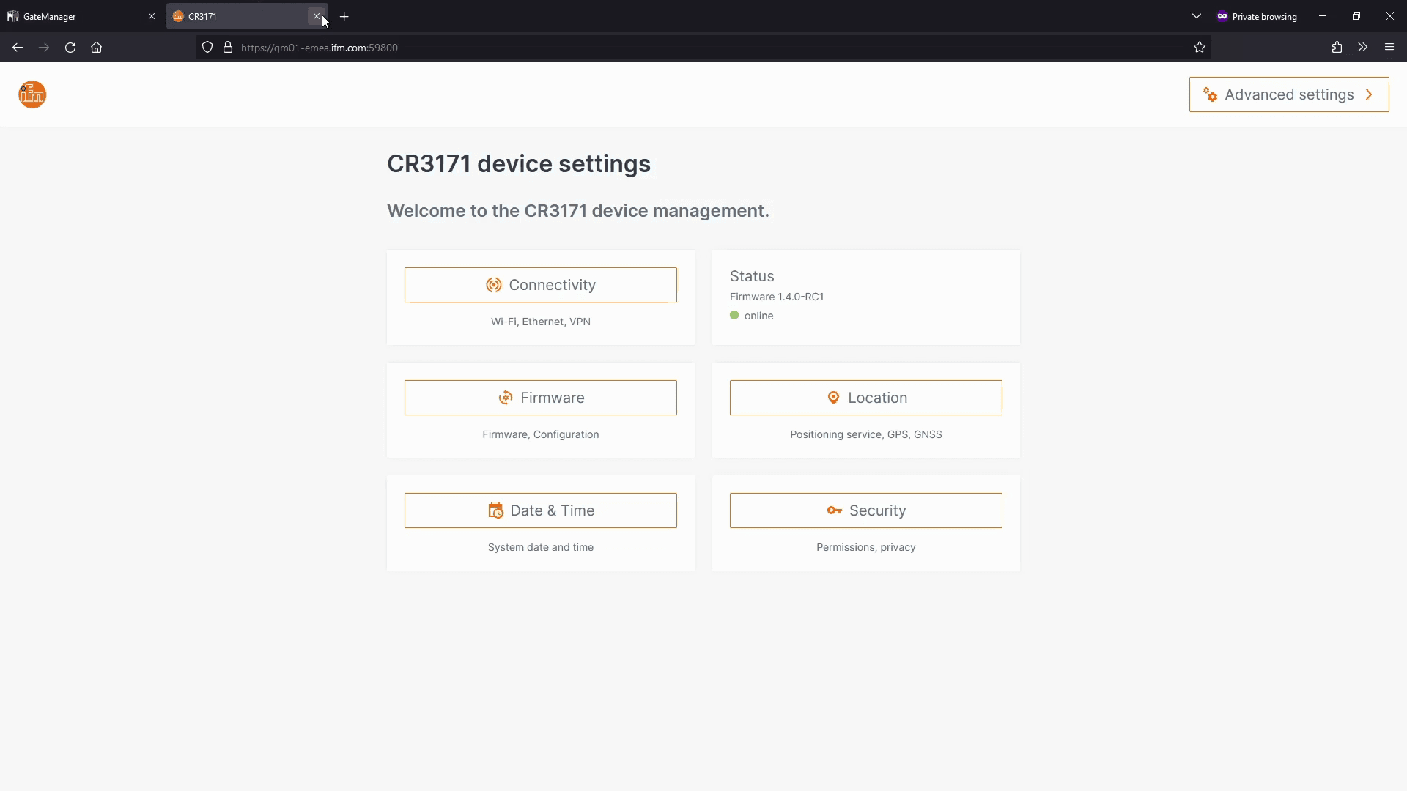Click the Date & Time calendar icon
Screen dimensions: 1407x791
495,510
